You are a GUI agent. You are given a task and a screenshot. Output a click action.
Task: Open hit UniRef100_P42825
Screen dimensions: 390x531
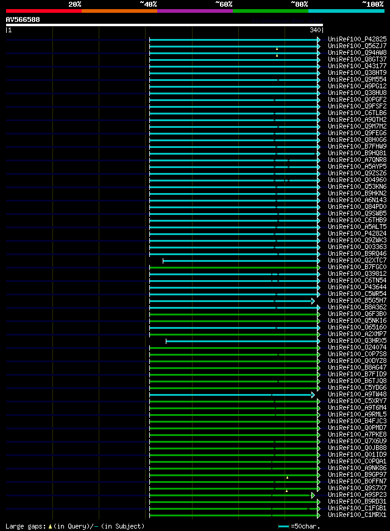point(357,40)
